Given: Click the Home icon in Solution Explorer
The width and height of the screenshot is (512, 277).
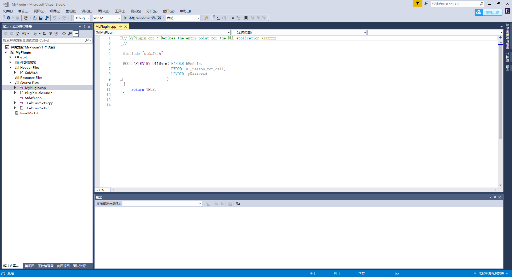Looking at the screenshot, I should (x=18, y=34).
